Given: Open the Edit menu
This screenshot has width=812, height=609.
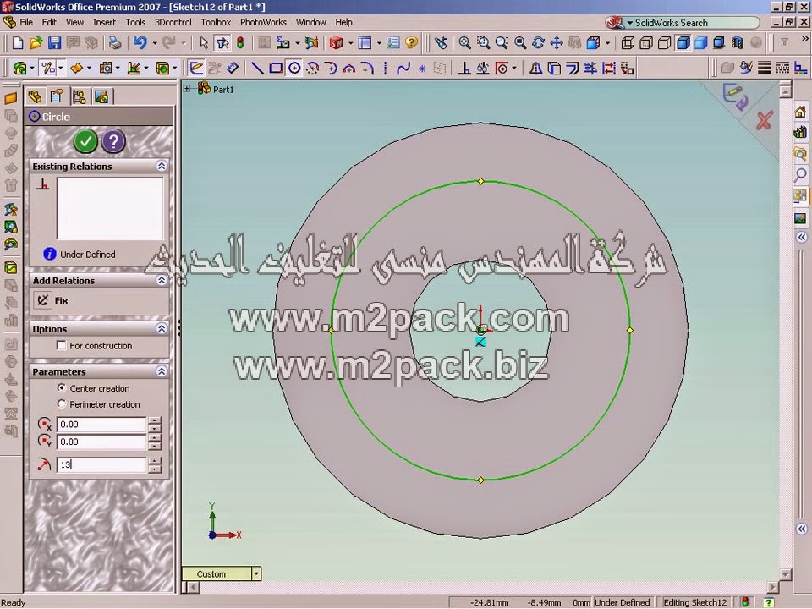Looking at the screenshot, I should click(x=49, y=22).
